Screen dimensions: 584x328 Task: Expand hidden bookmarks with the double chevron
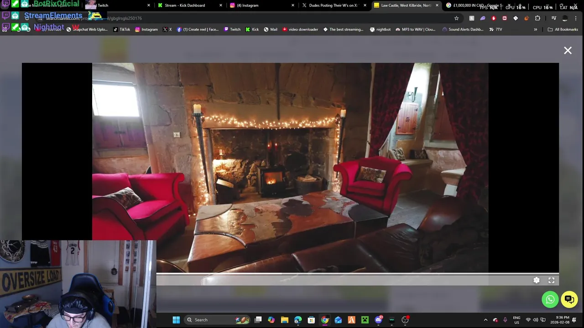pos(536,30)
